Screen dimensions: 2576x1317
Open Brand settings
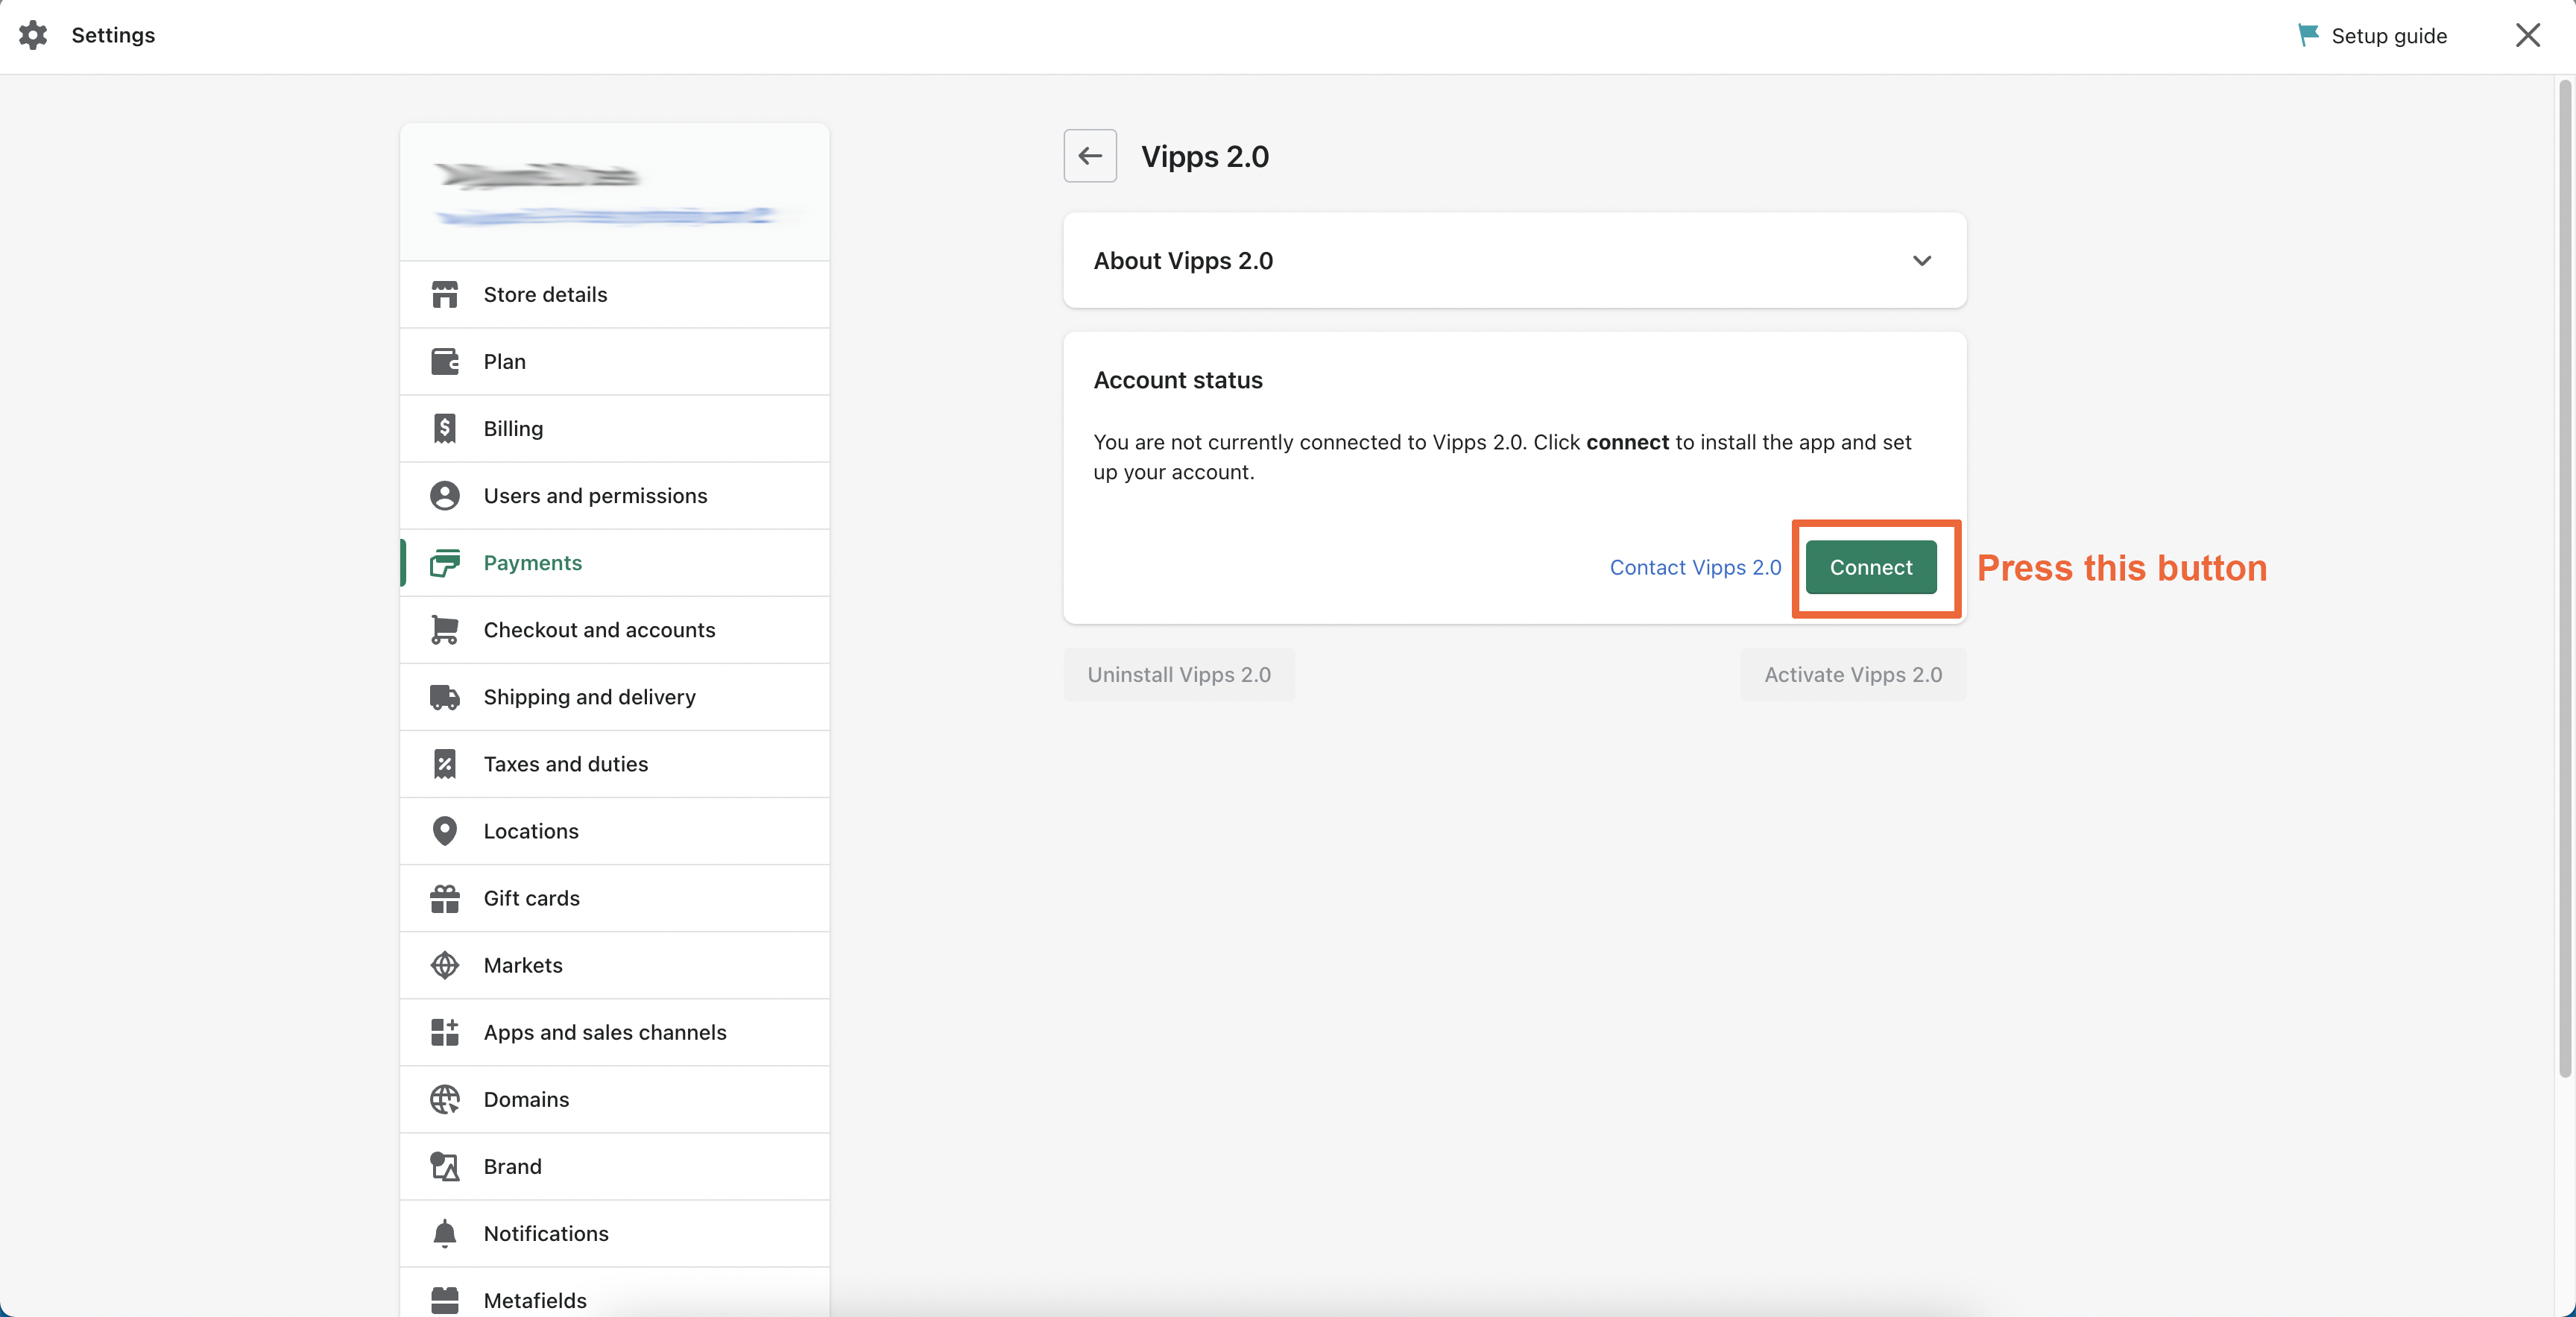click(x=615, y=1166)
